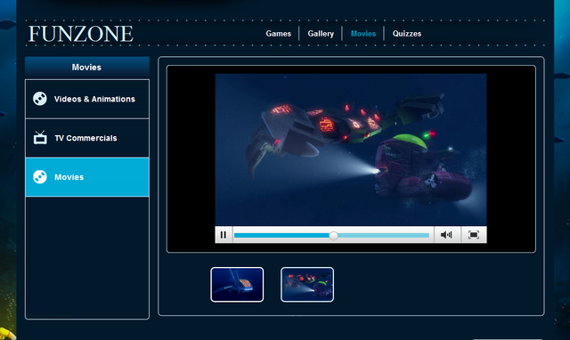
Task: Click the film reel icon in highlighted Movies item
Action: [40, 177]
